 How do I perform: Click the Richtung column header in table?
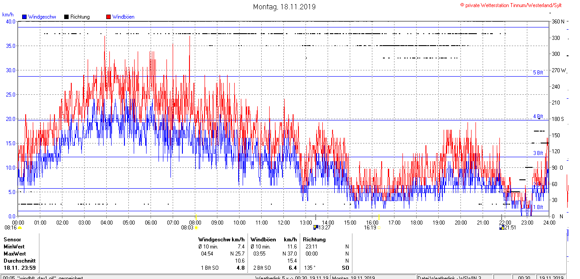point(314,239)
